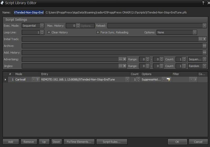
Task: Click the lightning command icon in row 1
Action: pos(169,80)
